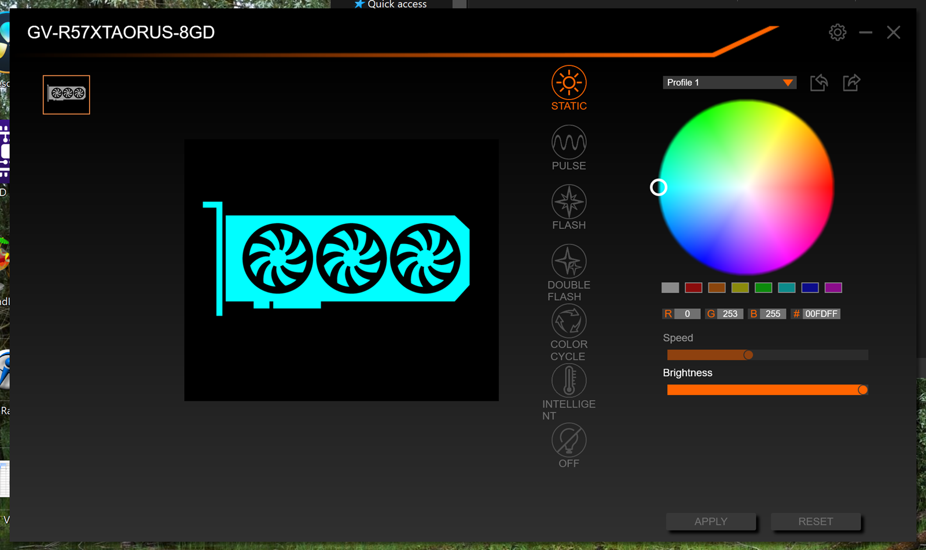The width and height of the screenshot is (926, 550).
Task: Click the cyan graphics card preview image
Action: (336, 259)
